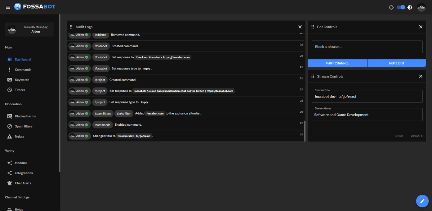
Task: Click the Nukes warning icon
Action: 9,136
